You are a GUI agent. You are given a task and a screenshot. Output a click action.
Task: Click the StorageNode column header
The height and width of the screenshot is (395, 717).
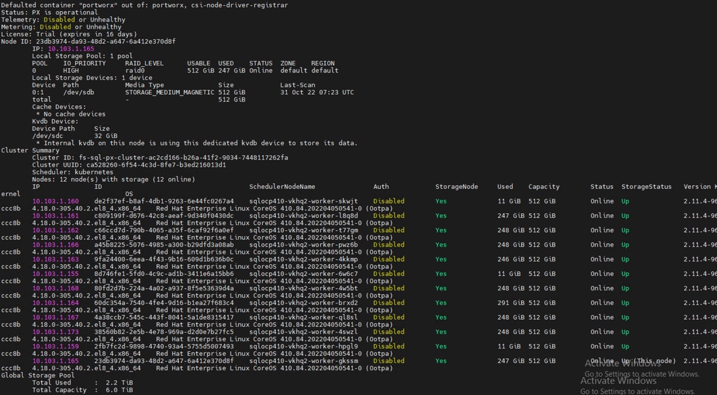[x=456, y=187]
